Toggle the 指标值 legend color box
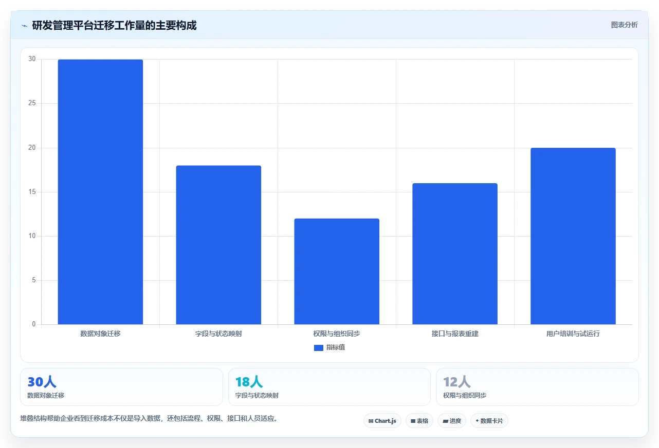Viewport: 659px width, 448px height. click(318, 348)
